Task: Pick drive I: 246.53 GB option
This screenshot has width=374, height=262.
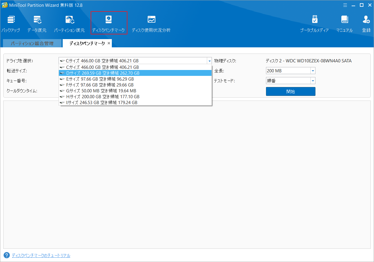Action: (102, 103)
